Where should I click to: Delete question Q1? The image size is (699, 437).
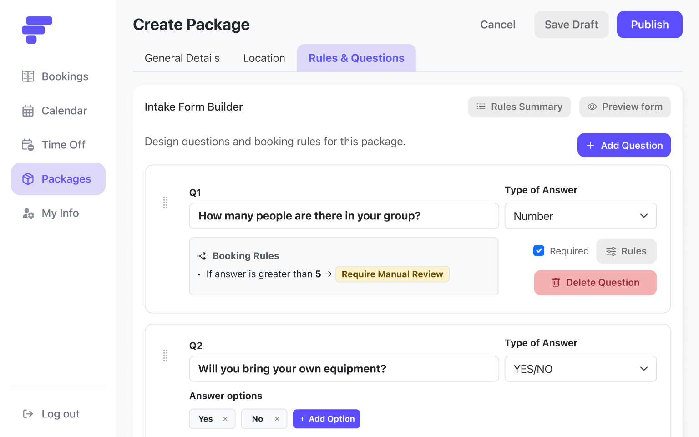click(x=595, y=283)
